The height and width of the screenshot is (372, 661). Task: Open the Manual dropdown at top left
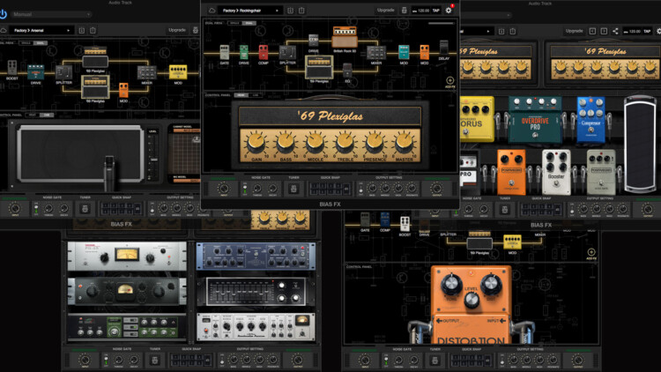pyautogui.click(x=50, y=14)
